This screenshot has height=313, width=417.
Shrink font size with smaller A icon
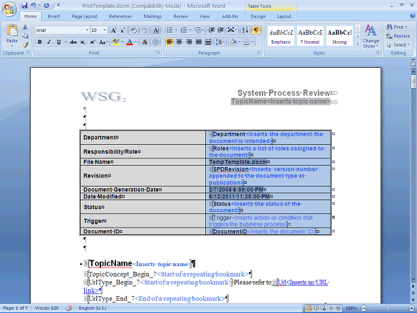click(x=122, y=31)
